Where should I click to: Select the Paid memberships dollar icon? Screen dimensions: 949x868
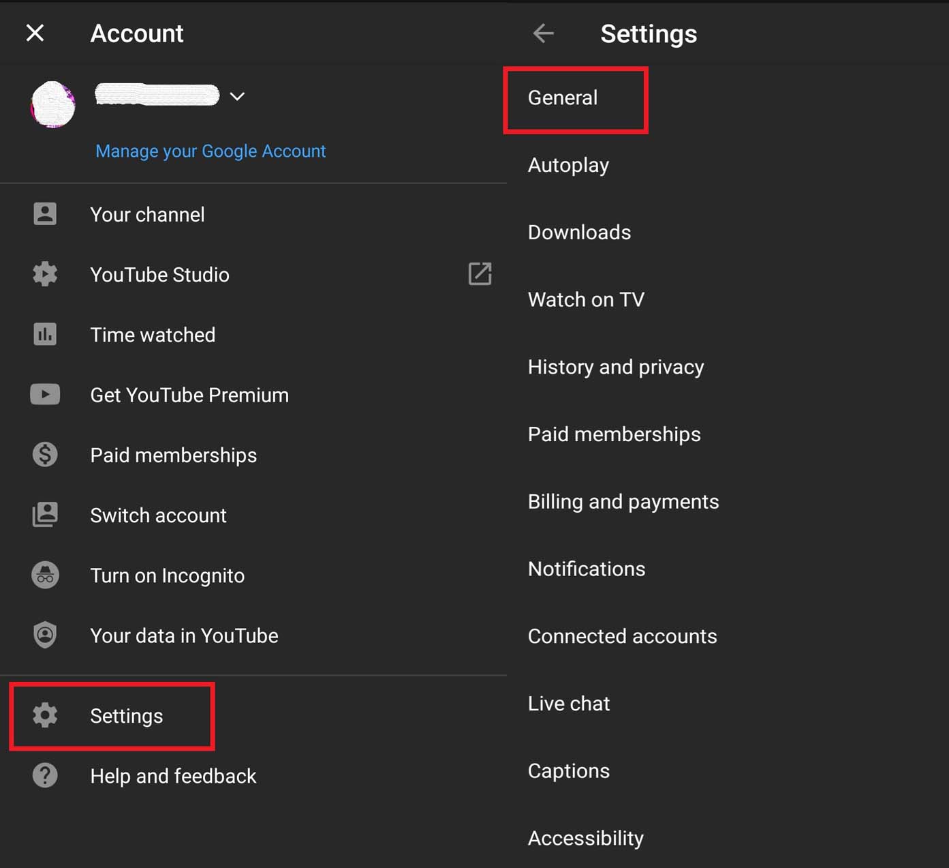tap(44, 454)
